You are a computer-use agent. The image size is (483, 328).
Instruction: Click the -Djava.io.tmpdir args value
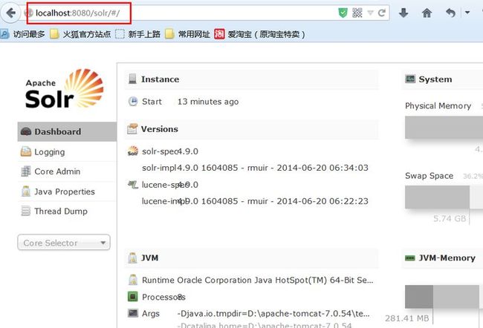(273, 314)
